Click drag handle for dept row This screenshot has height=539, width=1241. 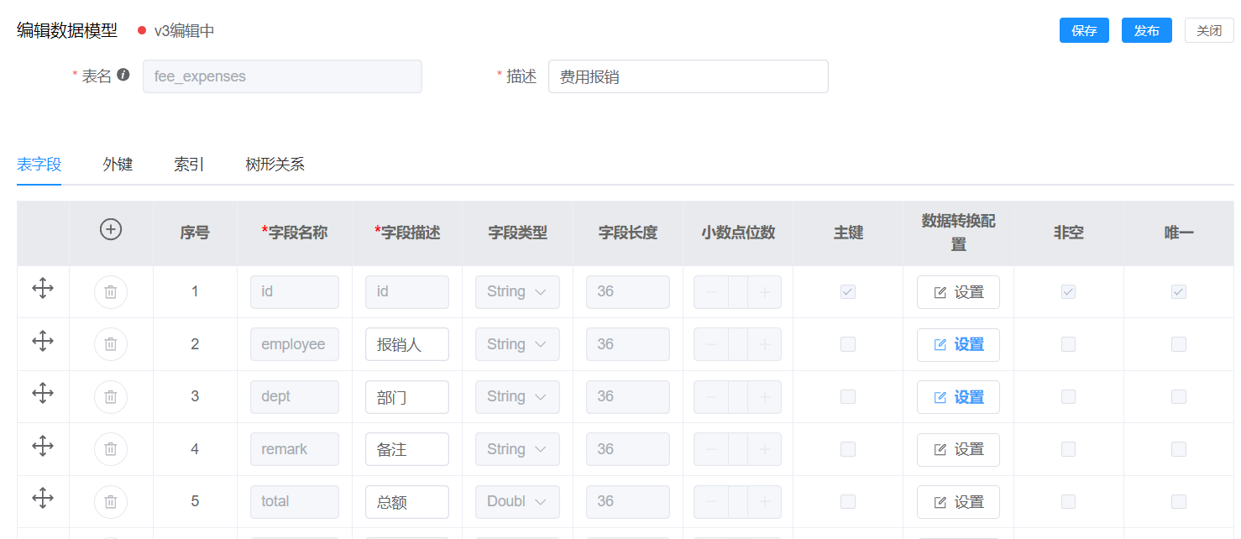43,394
